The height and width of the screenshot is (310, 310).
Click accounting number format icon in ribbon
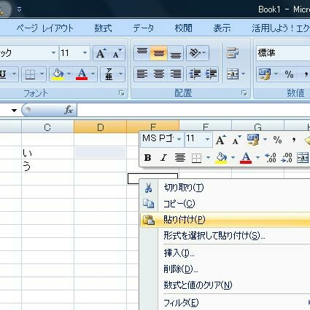click(x=265, y=74)
